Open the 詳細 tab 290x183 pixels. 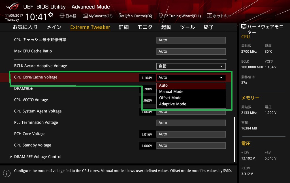pos(124,27)
